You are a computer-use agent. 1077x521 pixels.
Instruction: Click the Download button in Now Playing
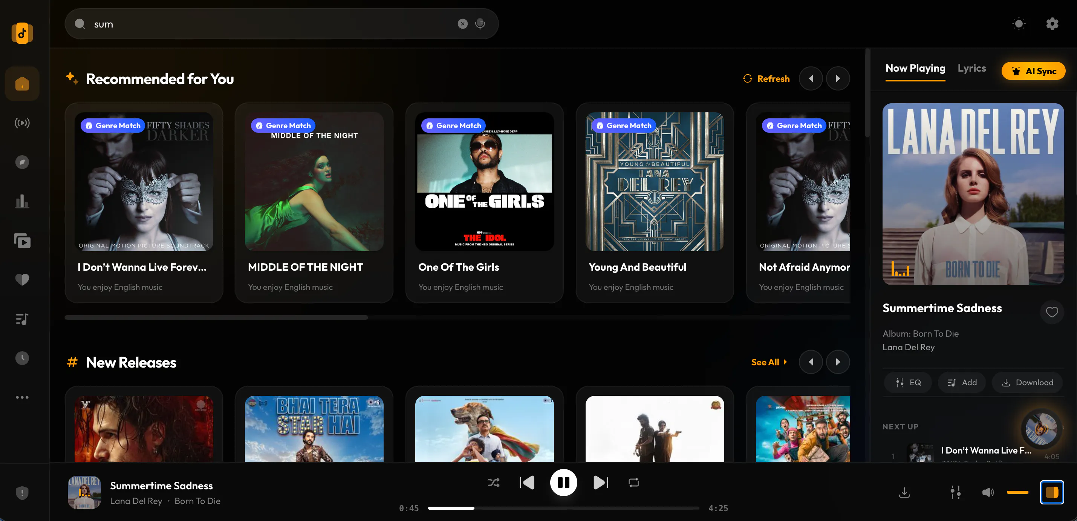click(x=1027, y=383)
